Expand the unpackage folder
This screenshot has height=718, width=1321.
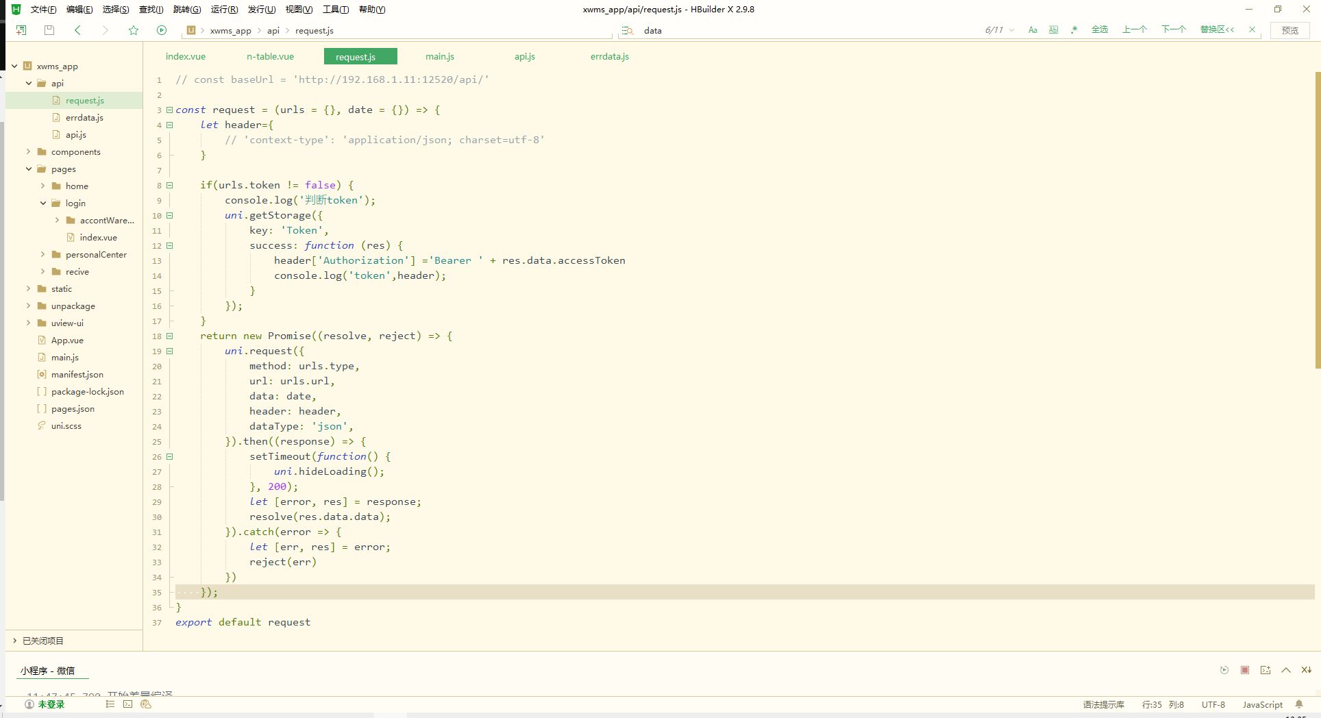tap(28, 306)
